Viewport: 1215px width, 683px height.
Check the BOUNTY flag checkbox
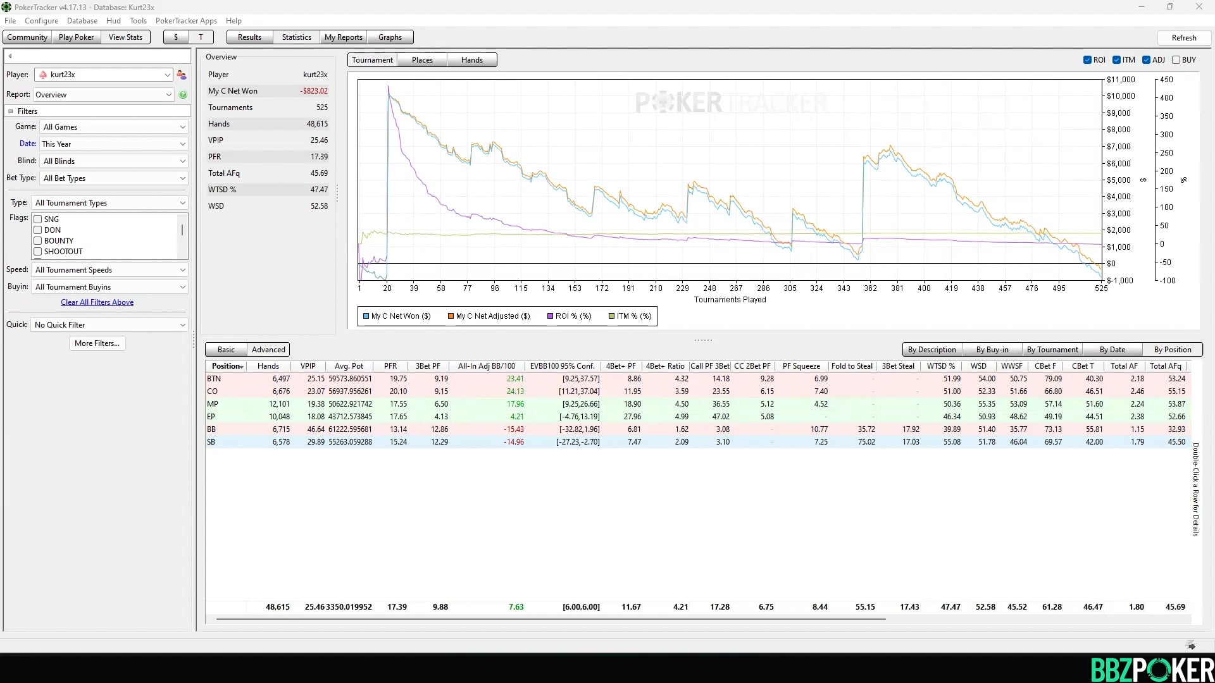(x=38, y=241)
